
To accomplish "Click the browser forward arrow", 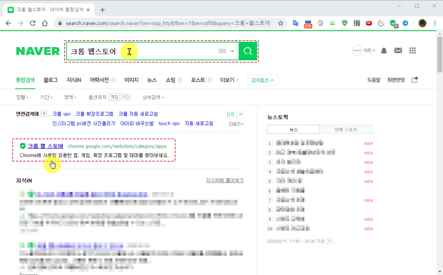I will pyautogui.click(x=20, y=23).
